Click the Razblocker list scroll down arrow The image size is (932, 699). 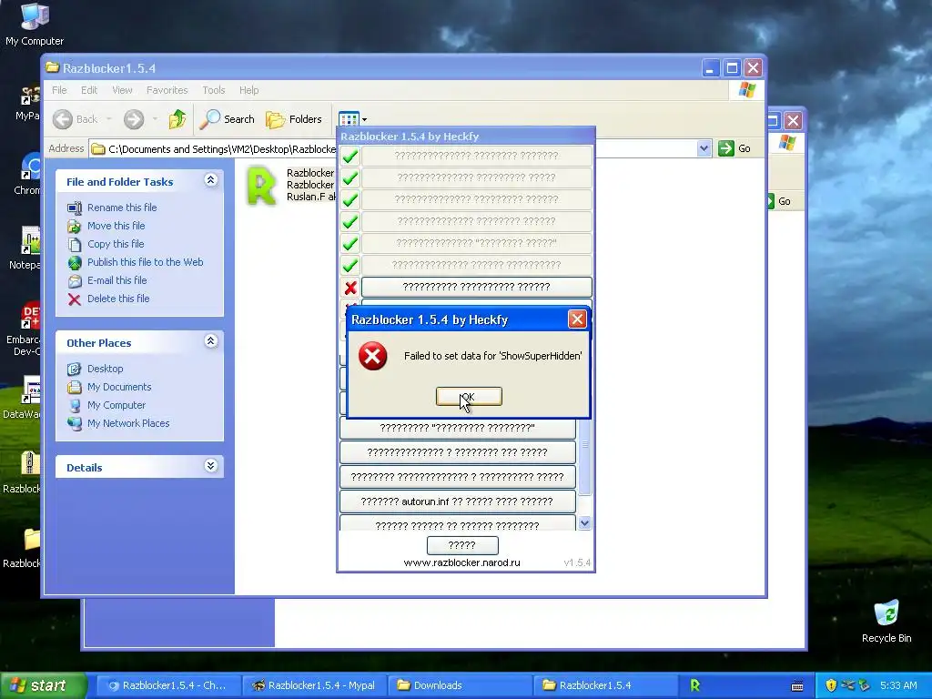click(584, 523)
